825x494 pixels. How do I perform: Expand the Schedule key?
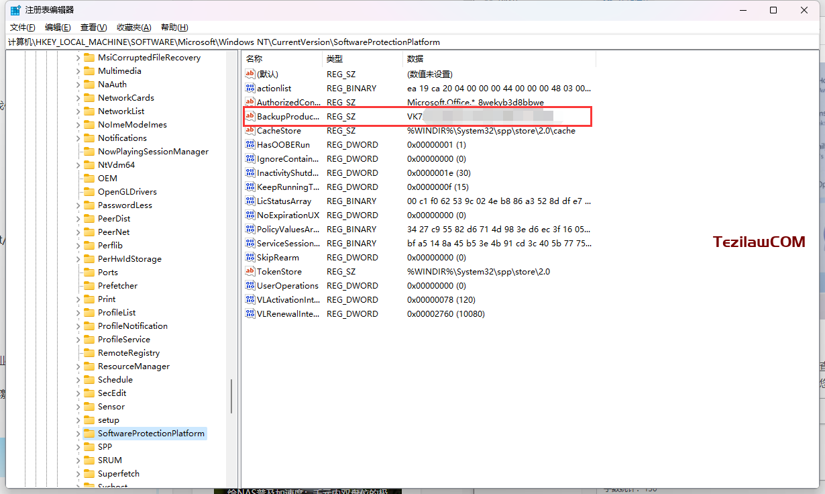pos(78,379)
